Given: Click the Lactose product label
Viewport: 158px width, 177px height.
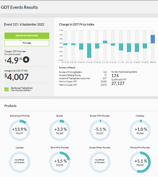Looking at the screenshot, I should pyautogui.click(x=20, y=147).
